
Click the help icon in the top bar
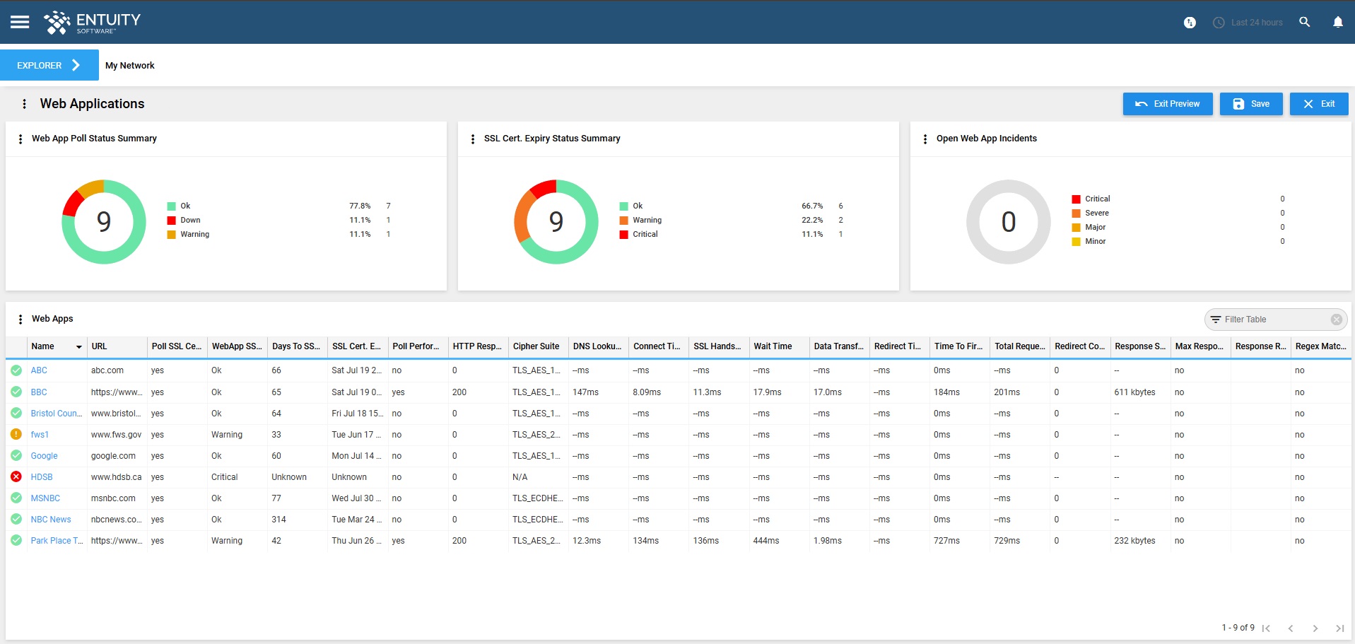pyautogui.click(x=1189, y=22)
